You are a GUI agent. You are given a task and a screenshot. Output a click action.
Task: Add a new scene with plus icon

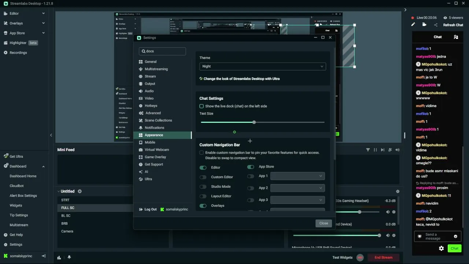(80, 191)
